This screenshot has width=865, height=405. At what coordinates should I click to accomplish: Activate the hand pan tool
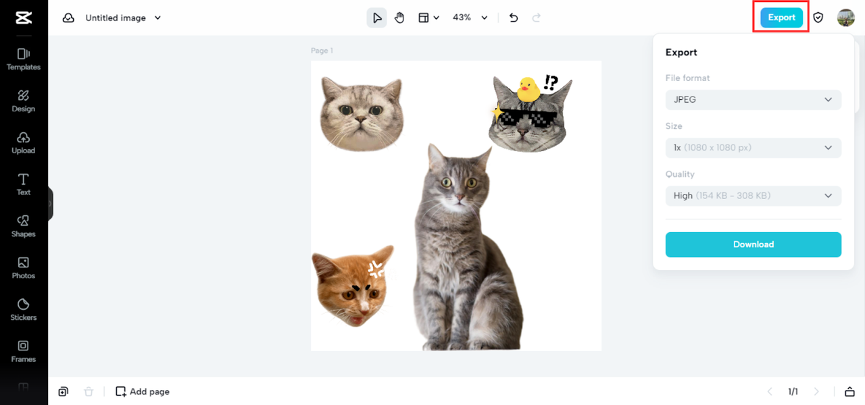pyautogui.click(x=399, y=18)
